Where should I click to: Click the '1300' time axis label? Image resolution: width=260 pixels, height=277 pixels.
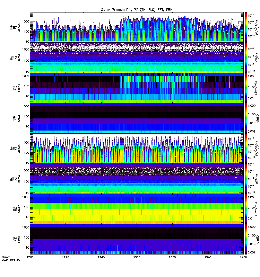[x=137, y=257]
